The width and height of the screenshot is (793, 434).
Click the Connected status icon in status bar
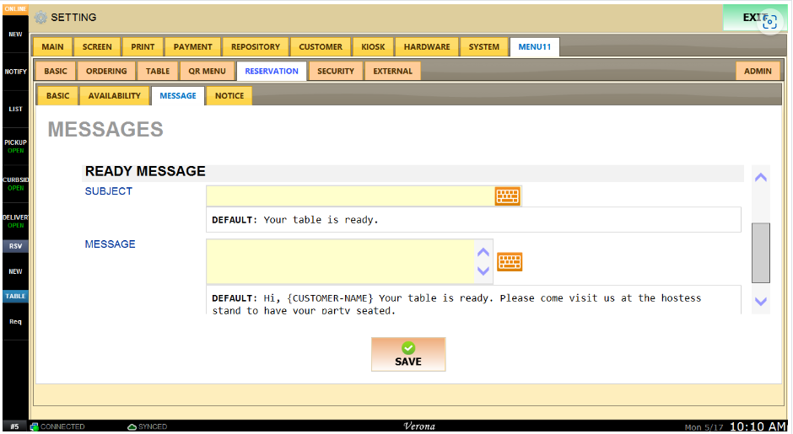pyautogui.click(x=35, y=427)
